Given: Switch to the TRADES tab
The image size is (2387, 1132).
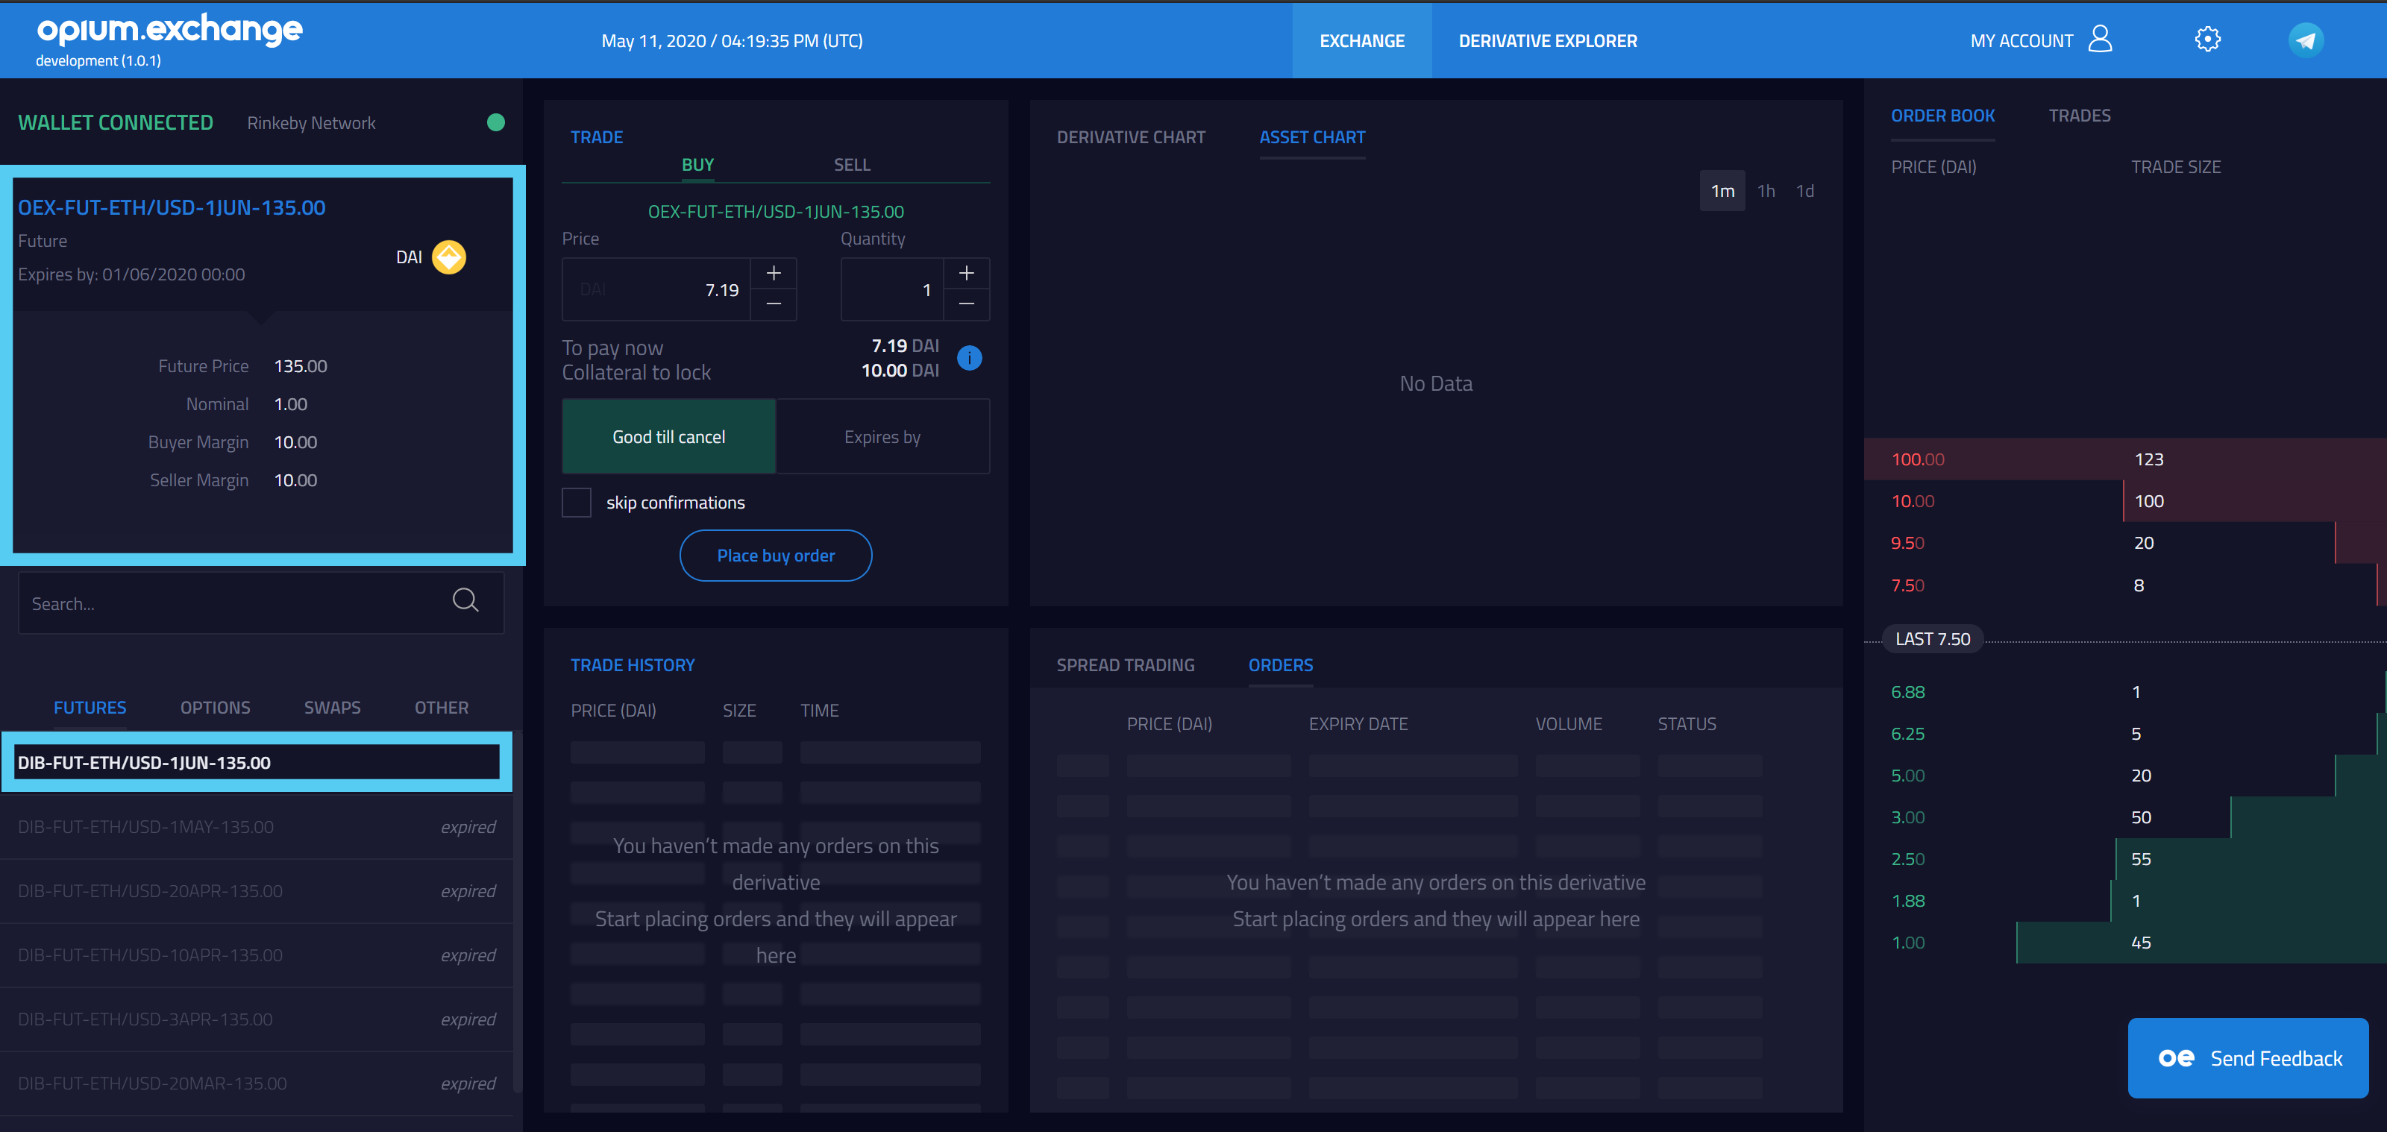Looking at the screenshot, I should [x=2080, y=116].
